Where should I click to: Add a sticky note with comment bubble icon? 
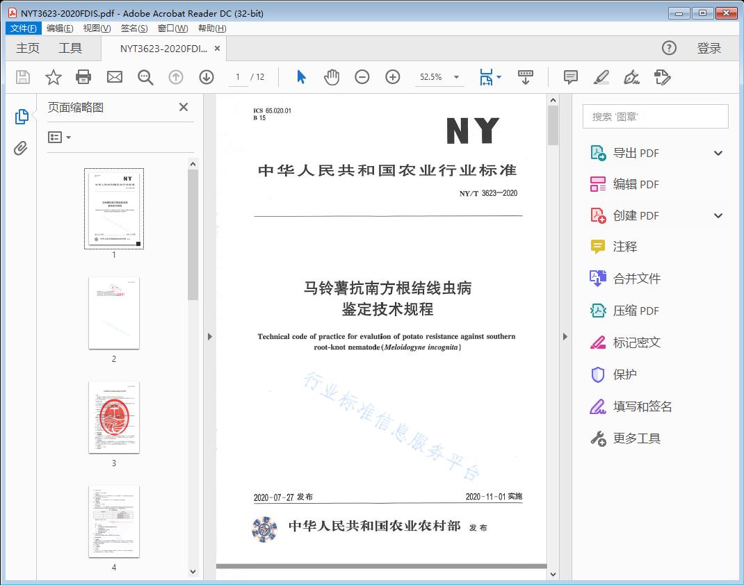tap(570, 77)
